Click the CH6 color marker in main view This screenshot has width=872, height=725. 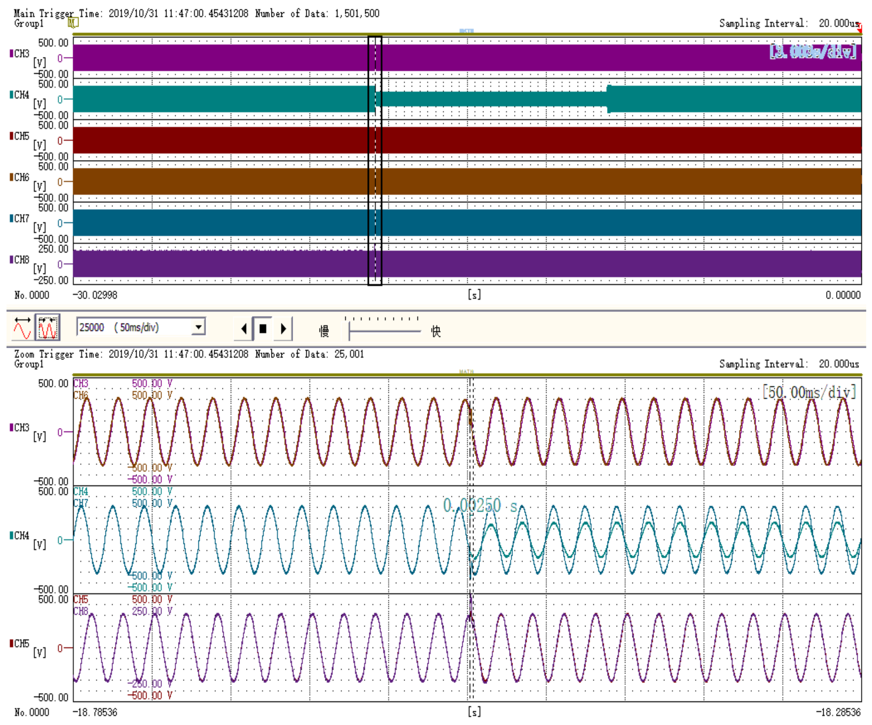coord(12,177)
